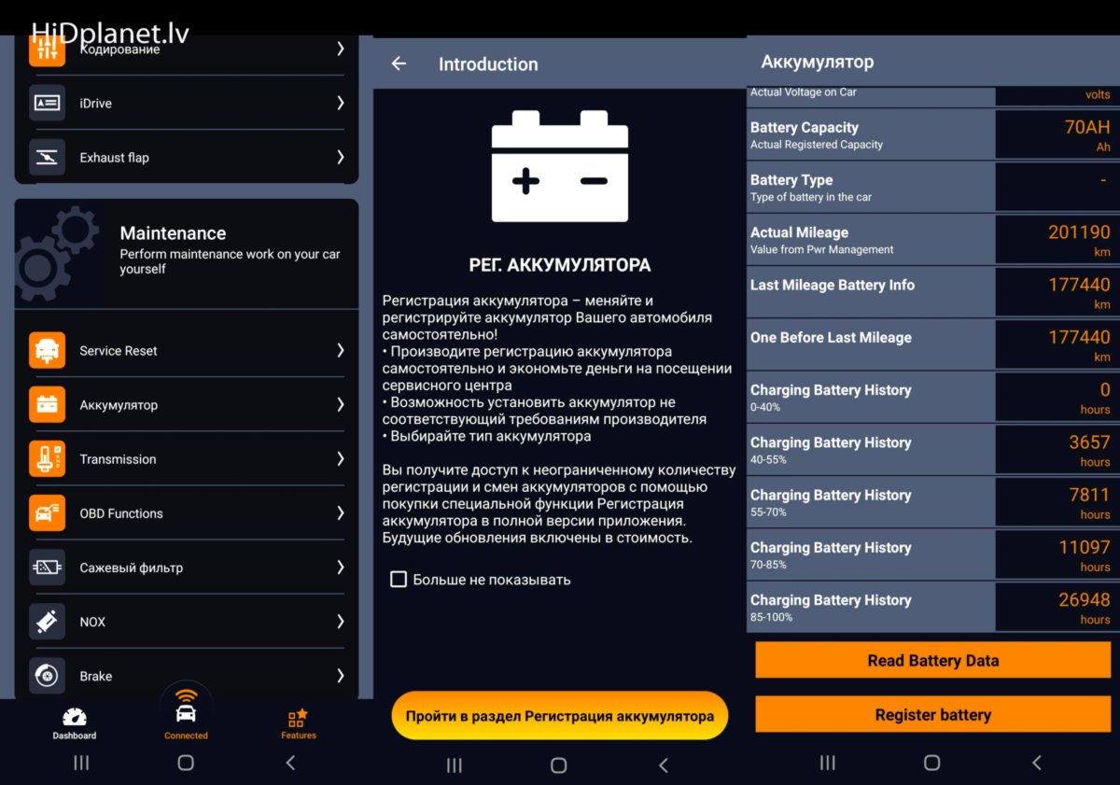
Task: Expand the NOX row chevron
Action: [340, 622]
